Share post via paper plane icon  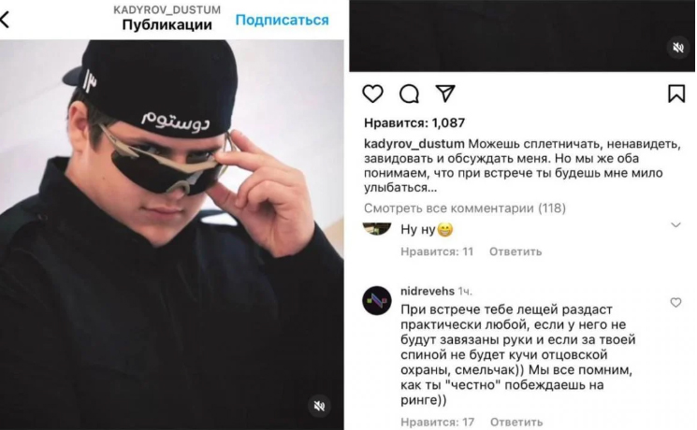[445, 93]
